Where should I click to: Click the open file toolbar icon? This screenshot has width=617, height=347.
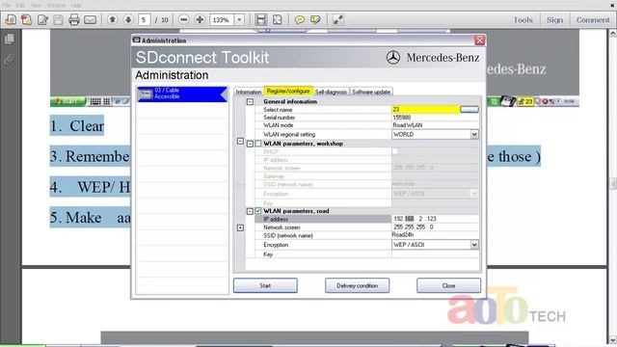11,19
